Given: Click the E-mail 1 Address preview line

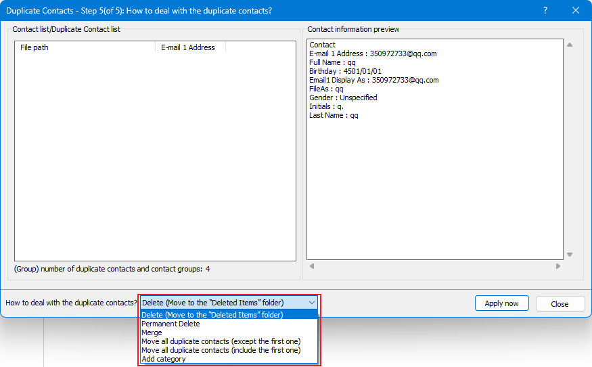Looking at the screenshot, I should (373, 53).
